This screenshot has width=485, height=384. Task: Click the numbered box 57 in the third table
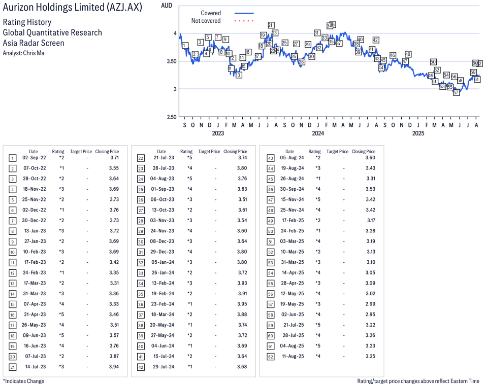(x=271, y=304)
